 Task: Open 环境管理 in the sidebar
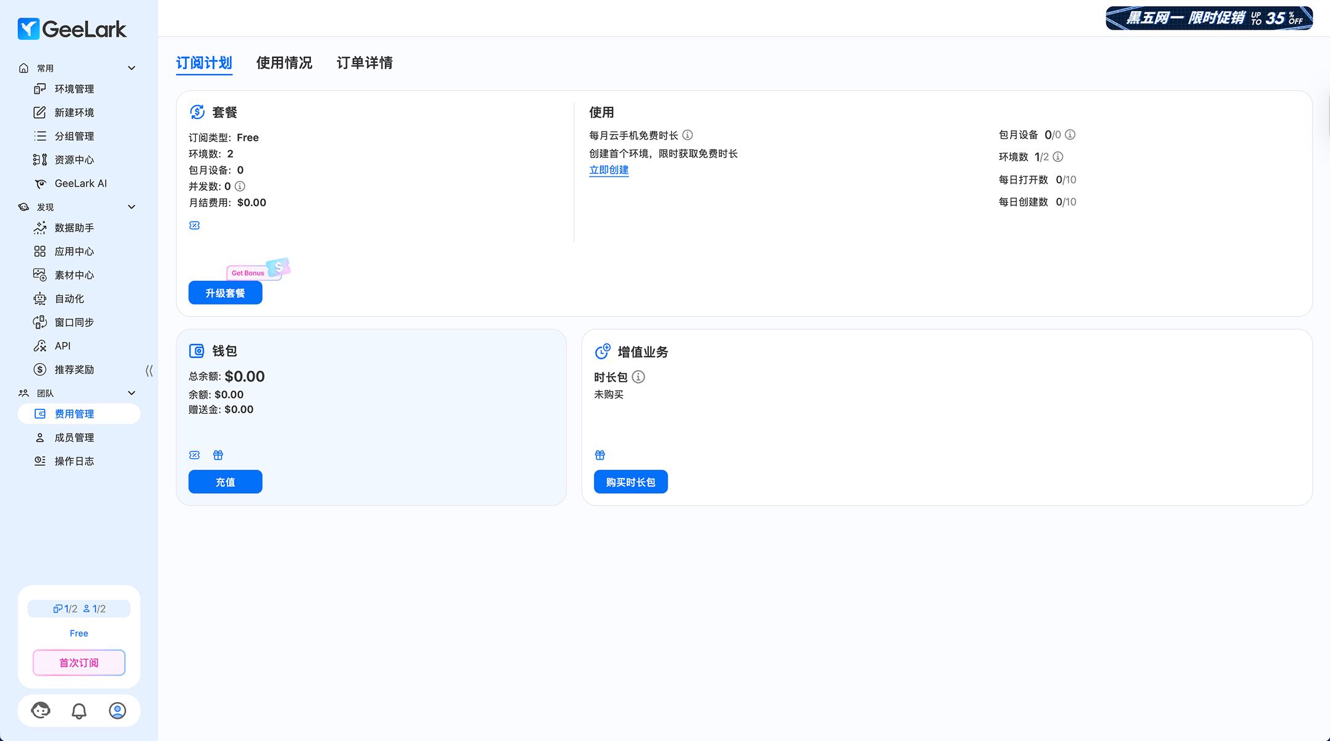coord(74,89)
